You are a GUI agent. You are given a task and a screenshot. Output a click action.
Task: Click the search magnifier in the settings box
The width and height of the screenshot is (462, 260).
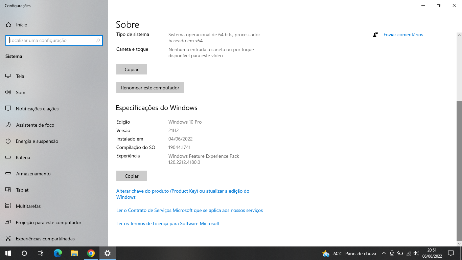point(98,40)
